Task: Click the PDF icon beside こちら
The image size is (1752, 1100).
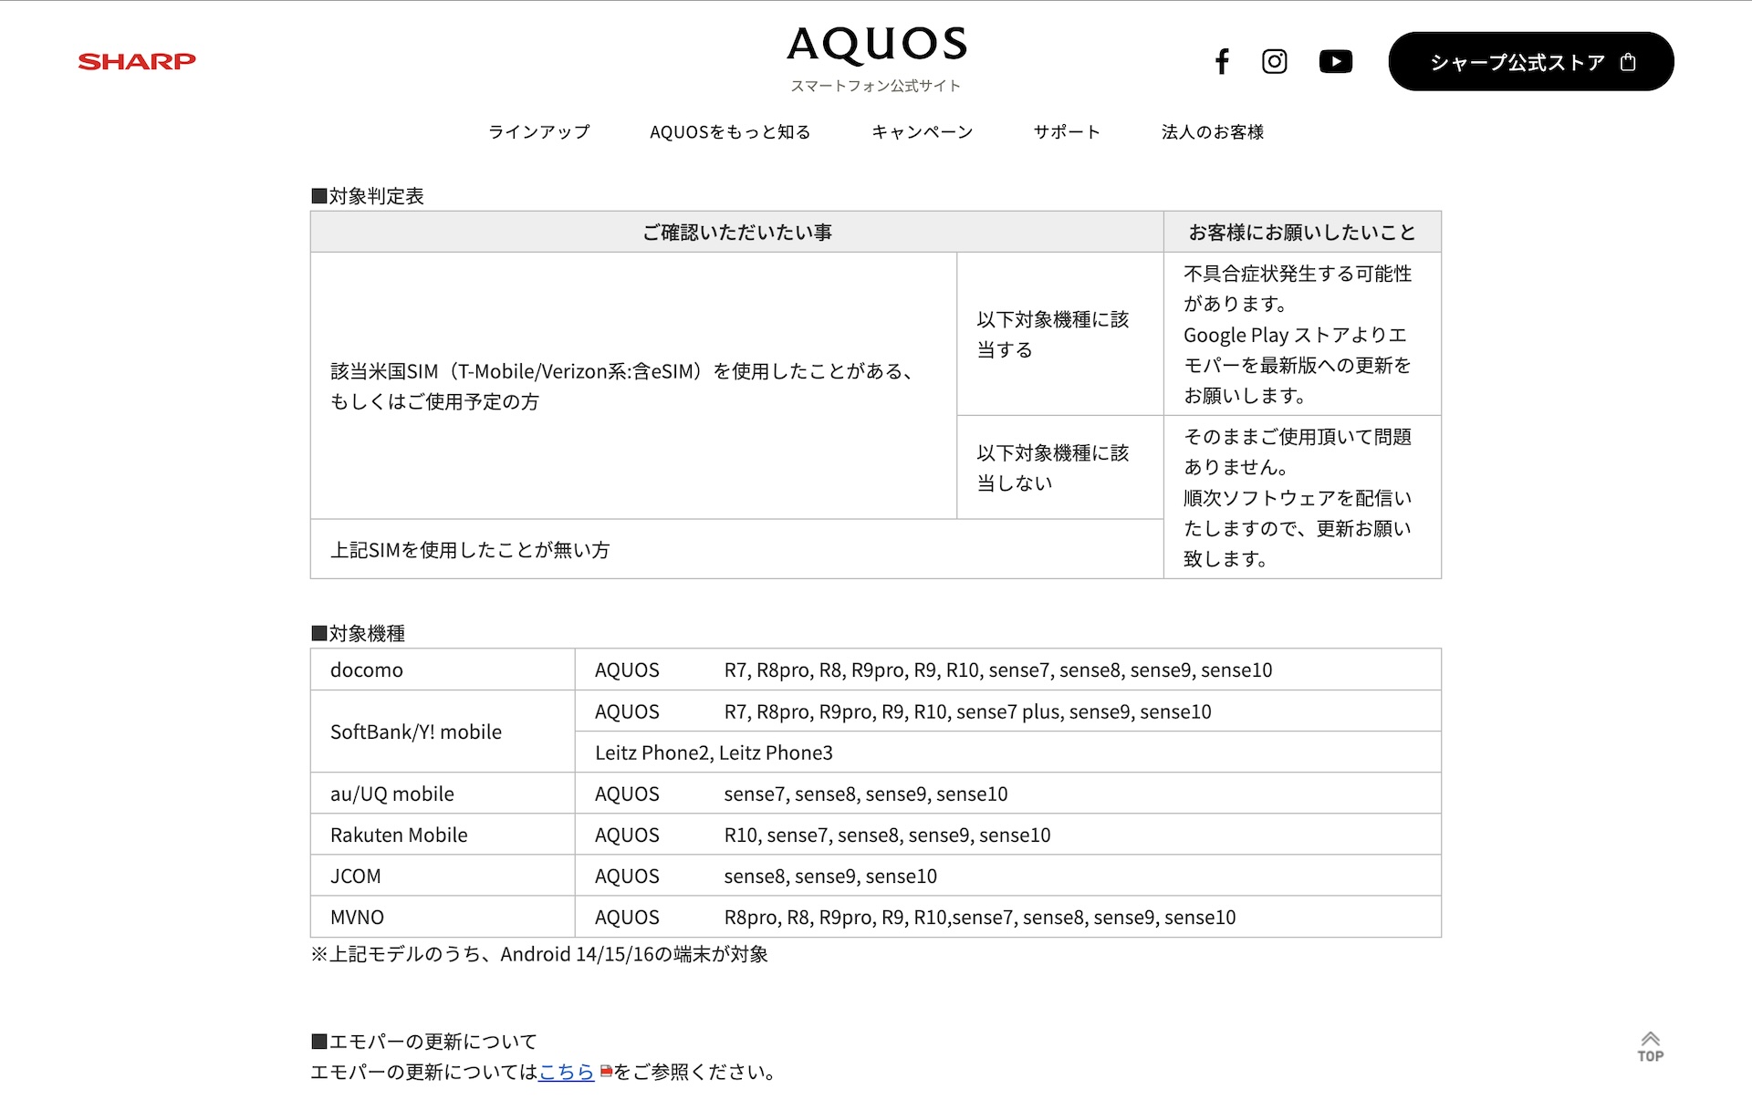Action: click(x=606, y=1072)
